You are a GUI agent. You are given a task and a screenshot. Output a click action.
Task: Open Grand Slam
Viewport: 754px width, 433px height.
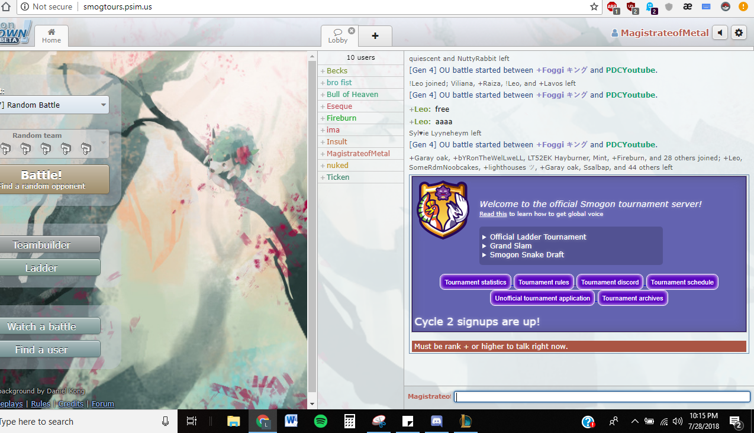point(511,245)
